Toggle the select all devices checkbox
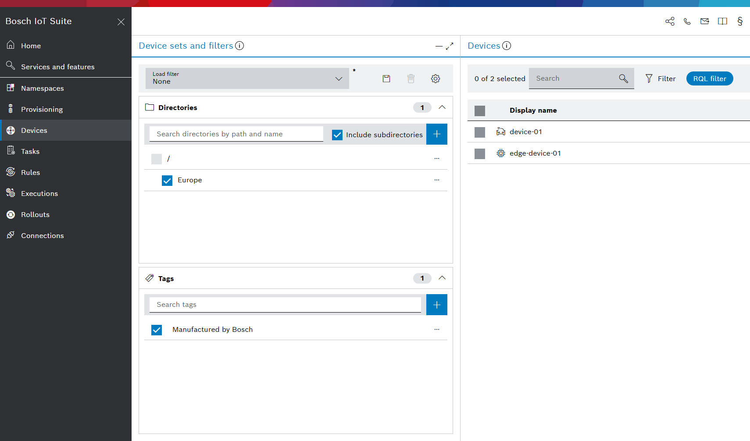The image size is (750, 441). [480, 110]
